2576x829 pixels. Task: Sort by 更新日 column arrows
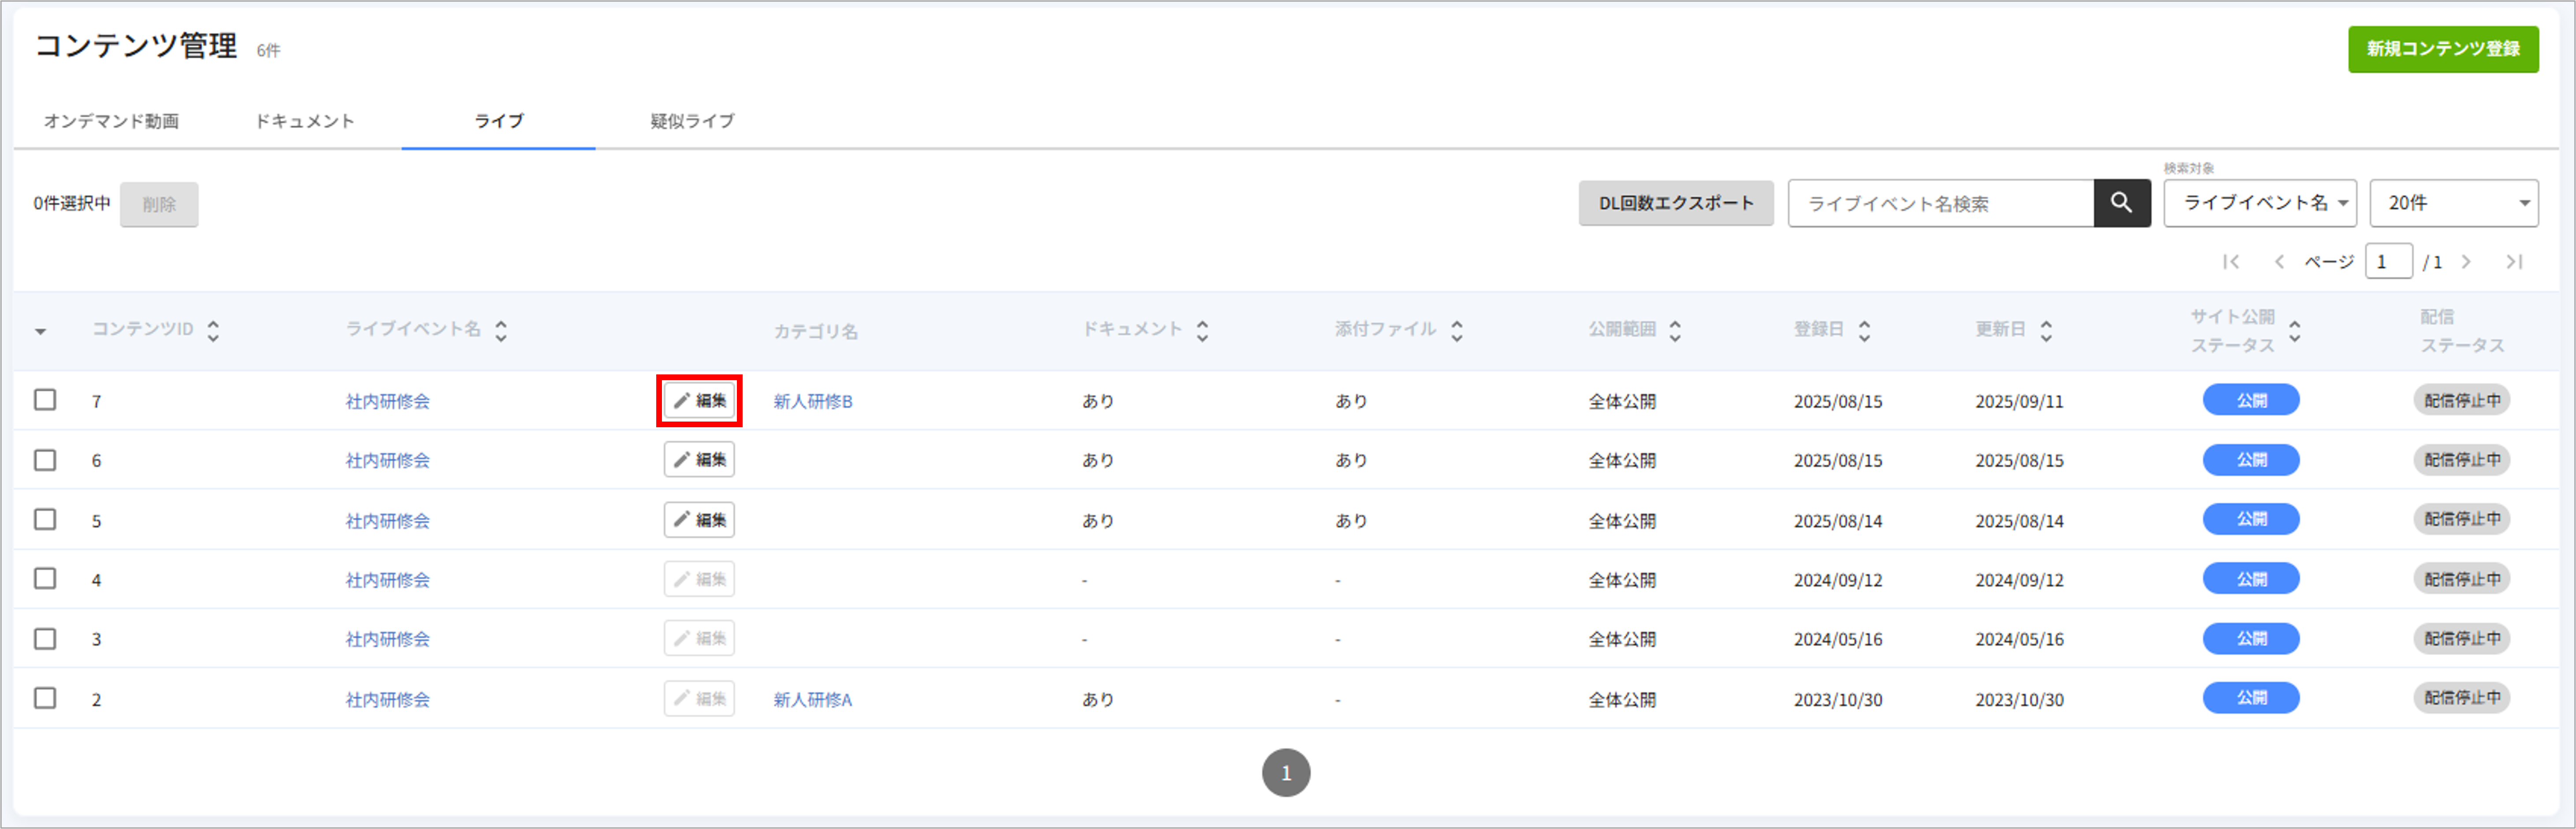(2046, 331)
